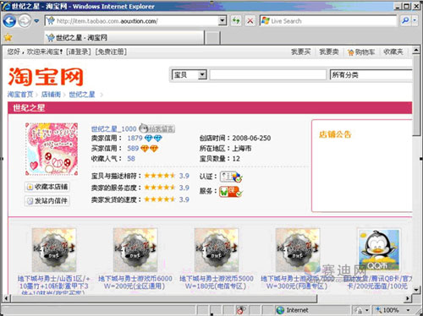The image size is (423, 316).
Task: Click 收藏人气 value 58
Action: click(x=131, y=159)
